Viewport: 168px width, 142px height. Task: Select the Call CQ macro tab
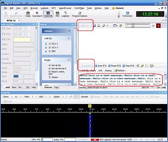coord(85,70)
